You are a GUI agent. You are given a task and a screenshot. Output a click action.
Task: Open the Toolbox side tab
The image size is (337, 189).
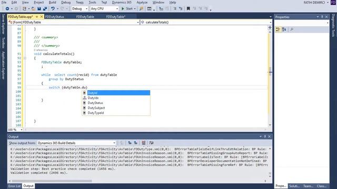3,43
